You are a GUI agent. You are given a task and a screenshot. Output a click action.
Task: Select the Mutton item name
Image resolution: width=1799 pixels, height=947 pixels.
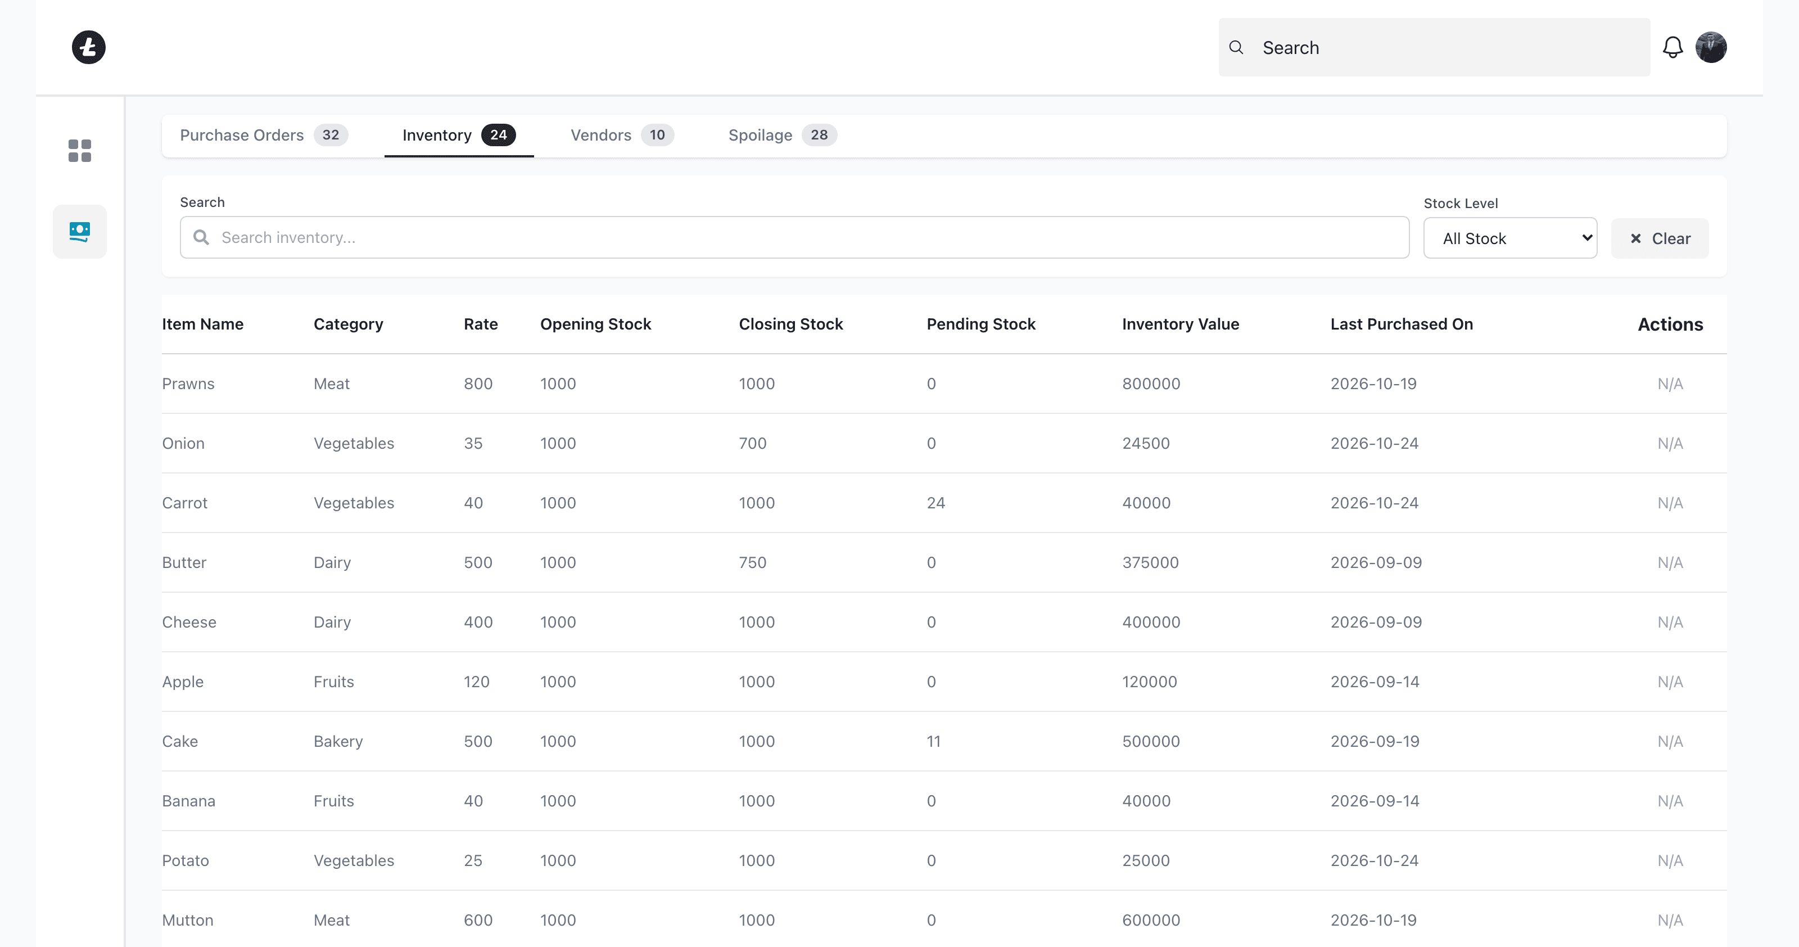pyautogui.click(x=187, y=920)
